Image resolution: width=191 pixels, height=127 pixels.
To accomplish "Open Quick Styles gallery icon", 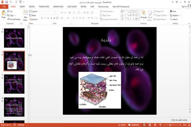I will (x=150, y=13).
